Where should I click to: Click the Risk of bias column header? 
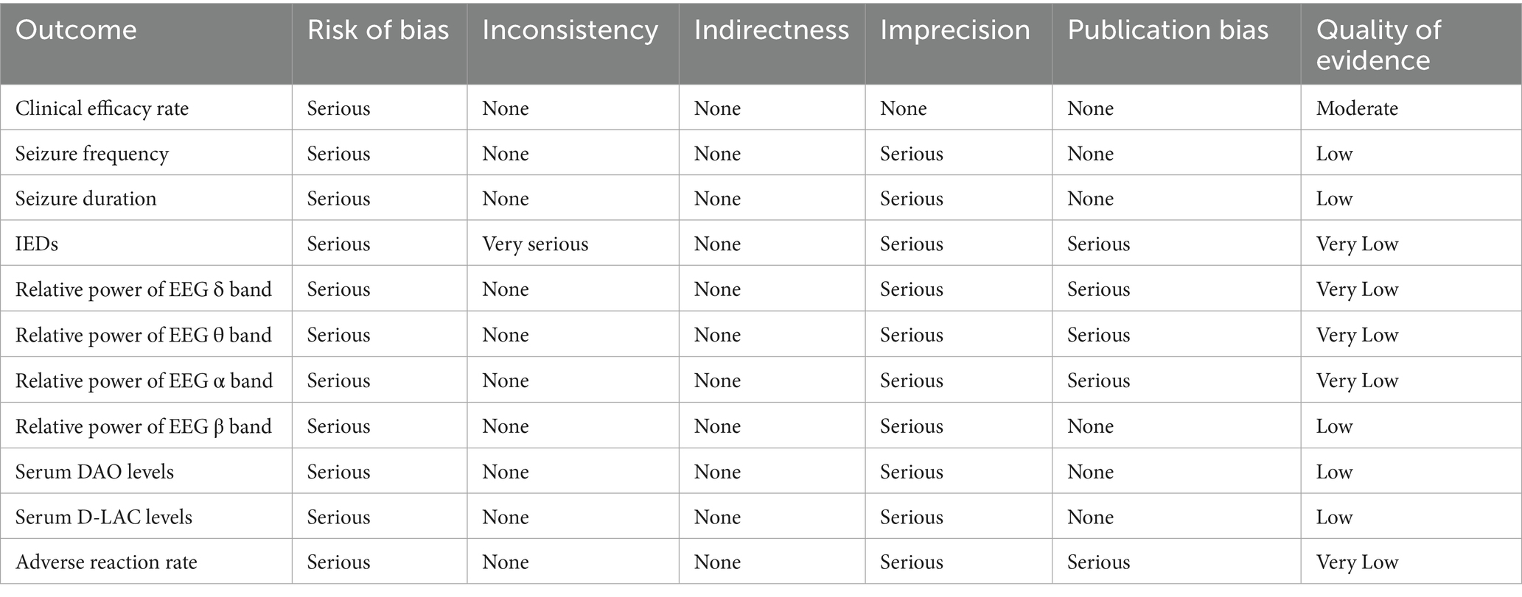377,30
